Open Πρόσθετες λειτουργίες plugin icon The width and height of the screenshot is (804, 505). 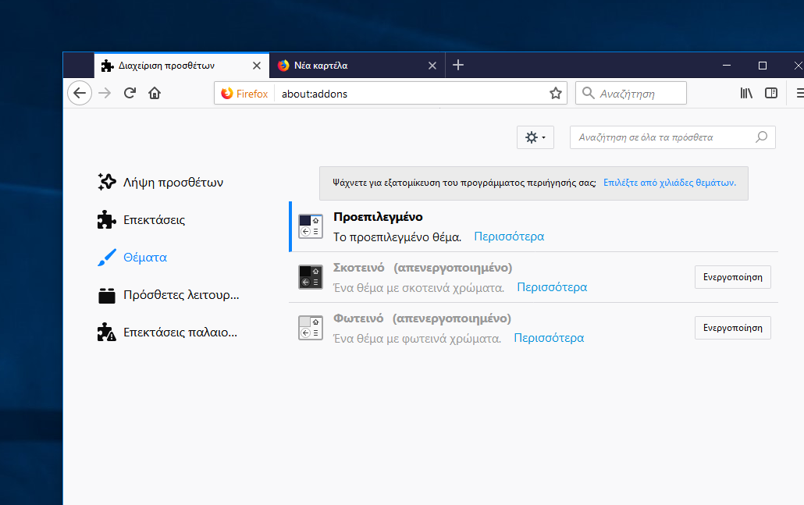[x=106, y=294]
